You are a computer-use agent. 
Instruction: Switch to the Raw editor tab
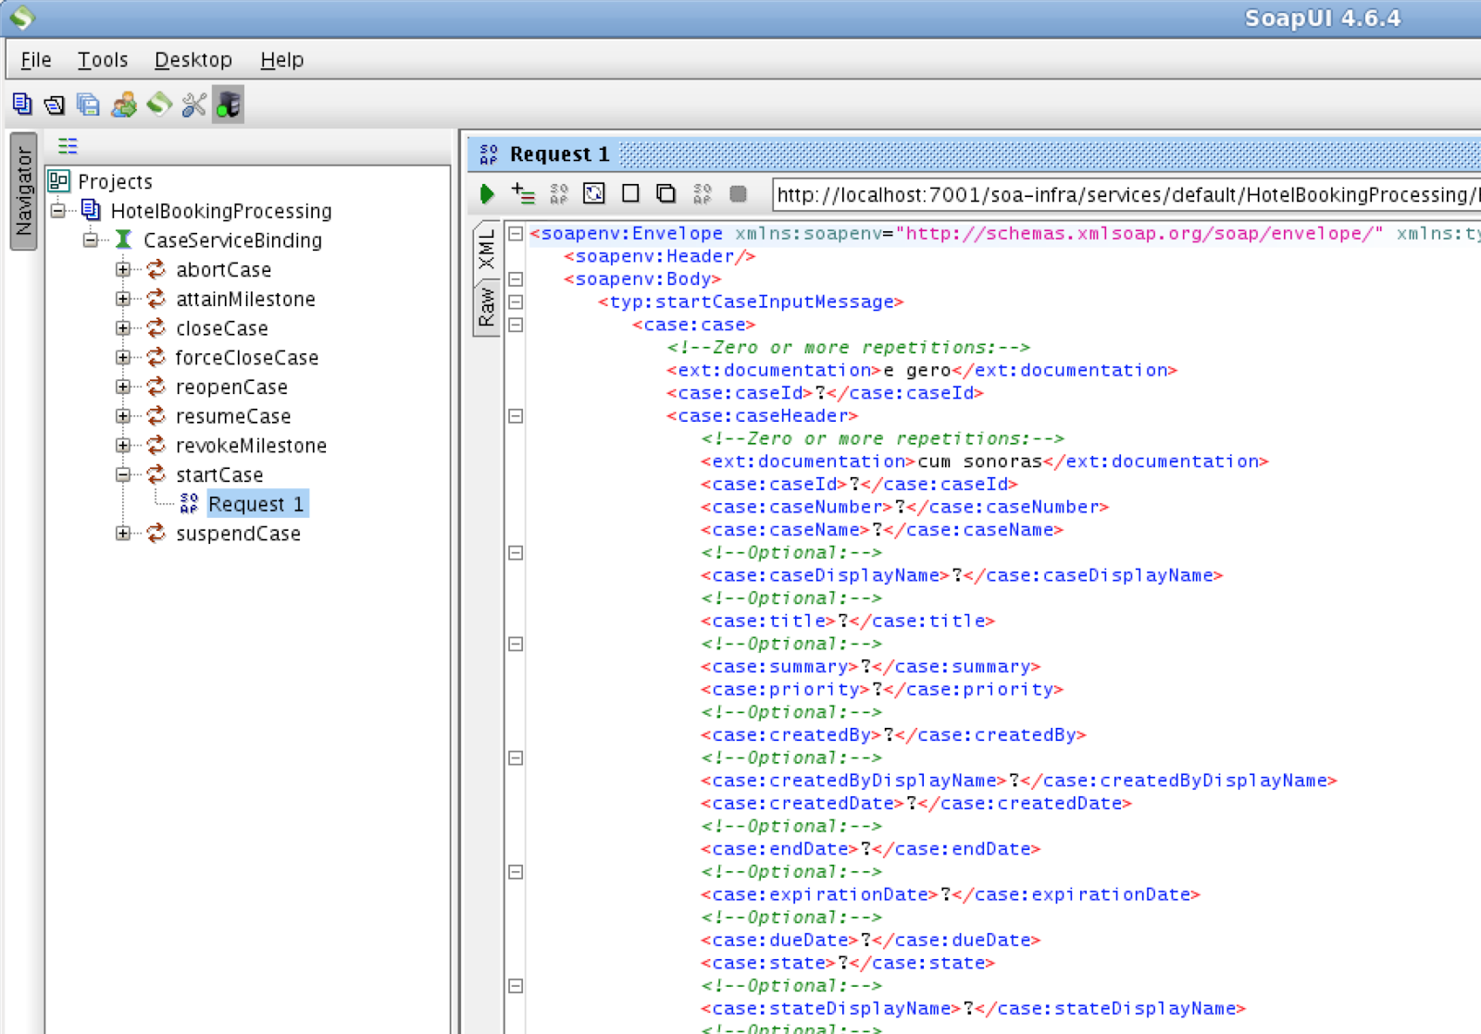coord(487,307)
